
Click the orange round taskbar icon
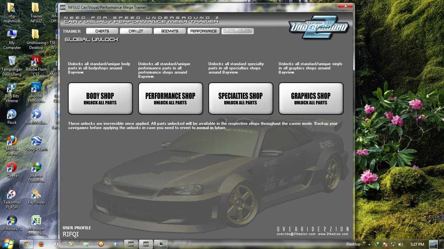(x=101, y=244)
